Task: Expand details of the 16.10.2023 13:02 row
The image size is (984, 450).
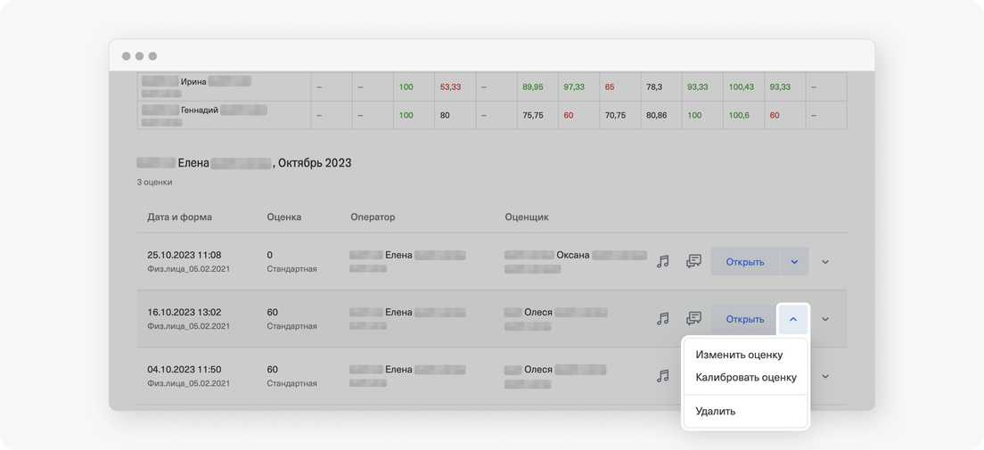Action: [x=825, y=319]
